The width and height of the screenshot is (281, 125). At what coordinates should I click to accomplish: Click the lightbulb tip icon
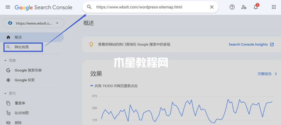point(91,44)
